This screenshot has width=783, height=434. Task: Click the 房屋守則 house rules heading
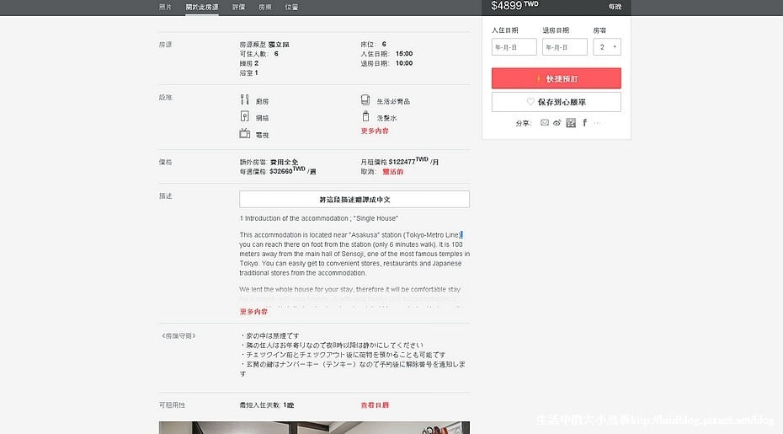(178, 336)
